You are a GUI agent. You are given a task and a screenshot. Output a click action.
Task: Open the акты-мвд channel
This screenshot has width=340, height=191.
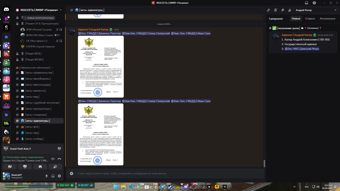point(39,97)
